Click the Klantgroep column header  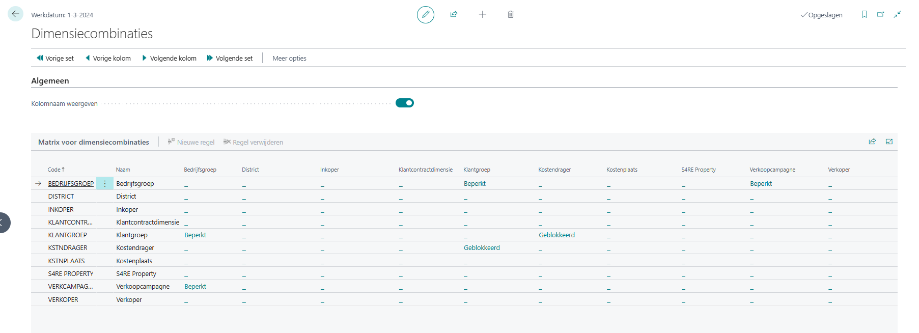477,170
